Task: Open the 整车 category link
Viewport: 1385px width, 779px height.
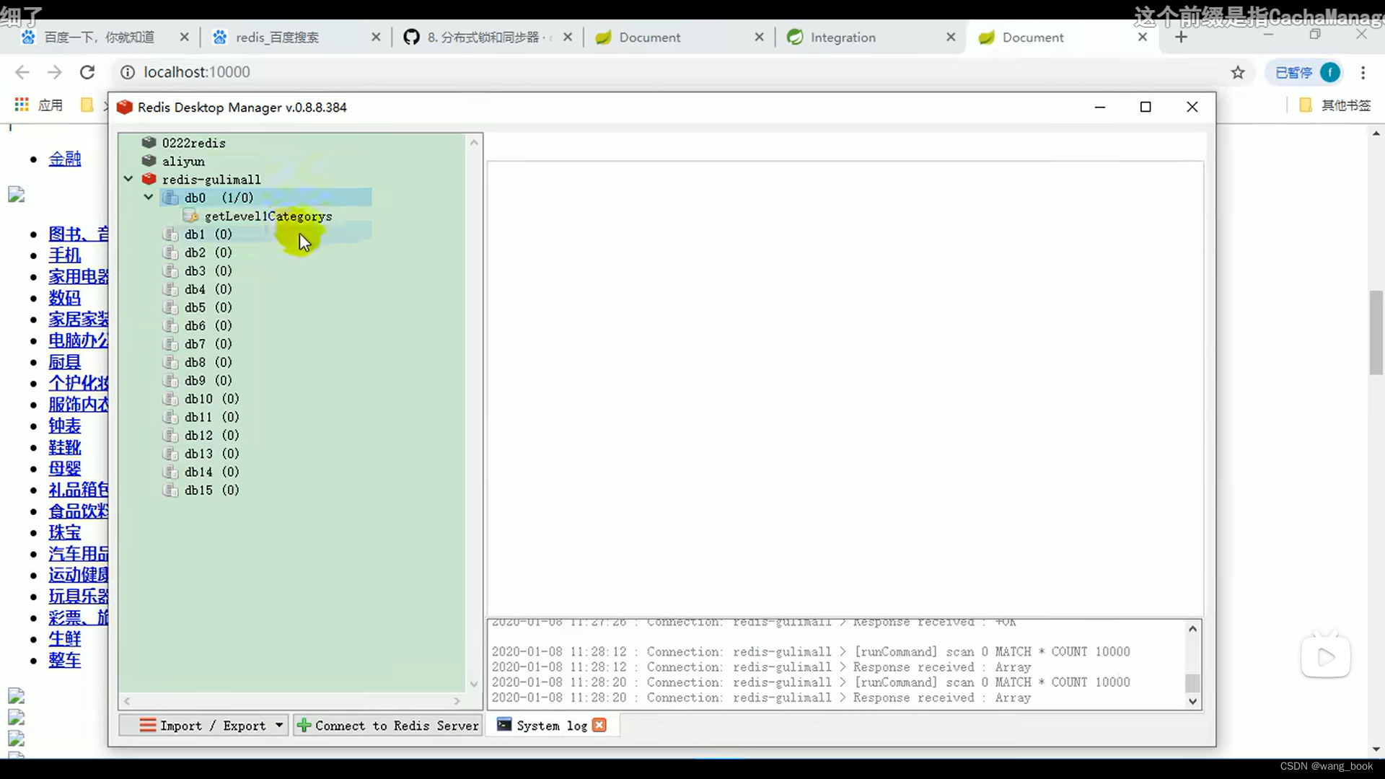Action: pyautogui.click(x=65, y=660)
